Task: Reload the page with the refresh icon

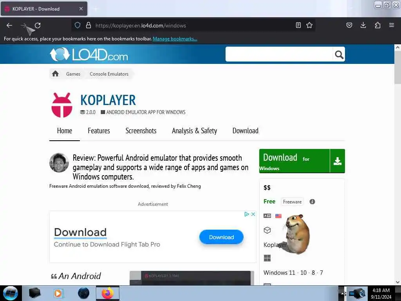Action: 38,25
